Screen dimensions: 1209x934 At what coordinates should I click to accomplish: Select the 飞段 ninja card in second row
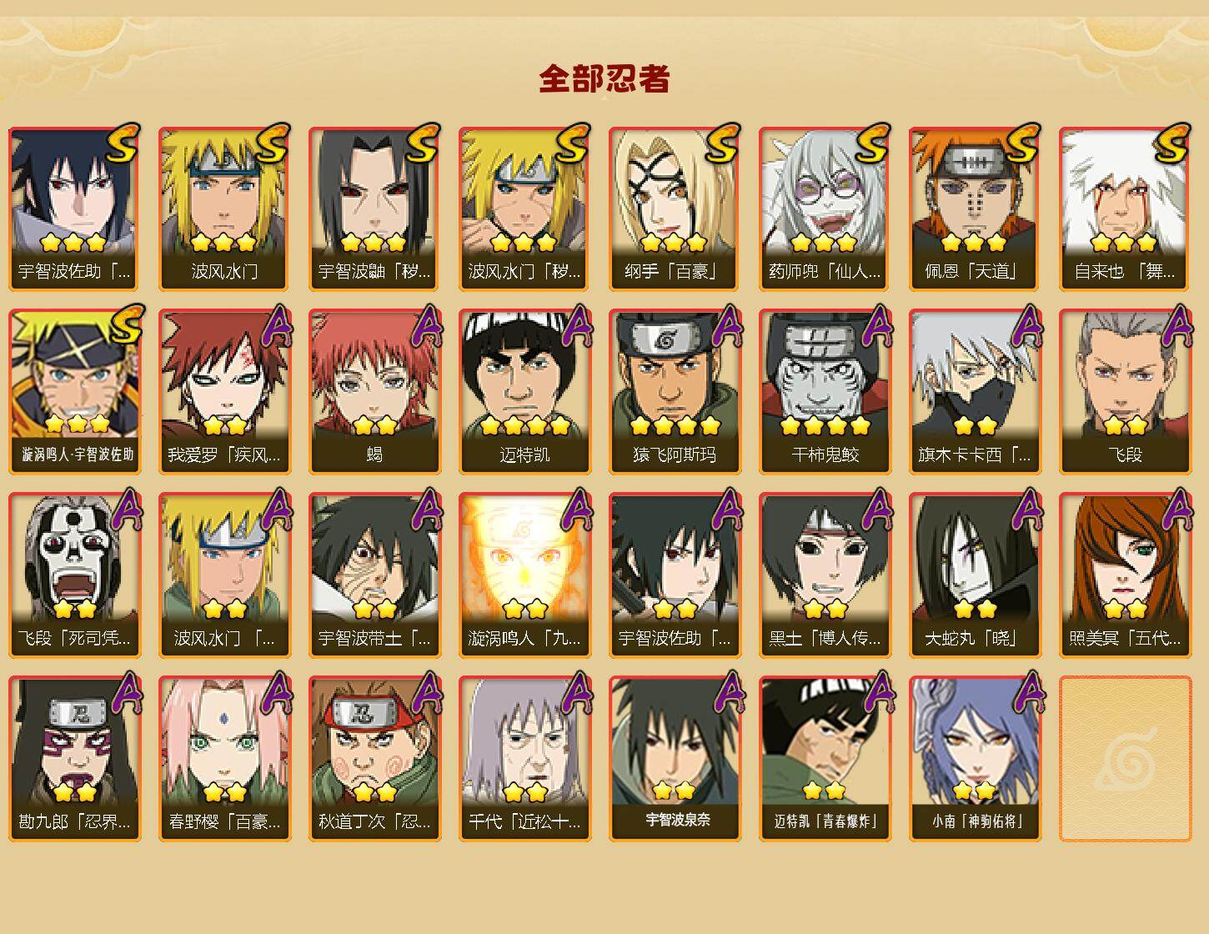(1125, 392)
